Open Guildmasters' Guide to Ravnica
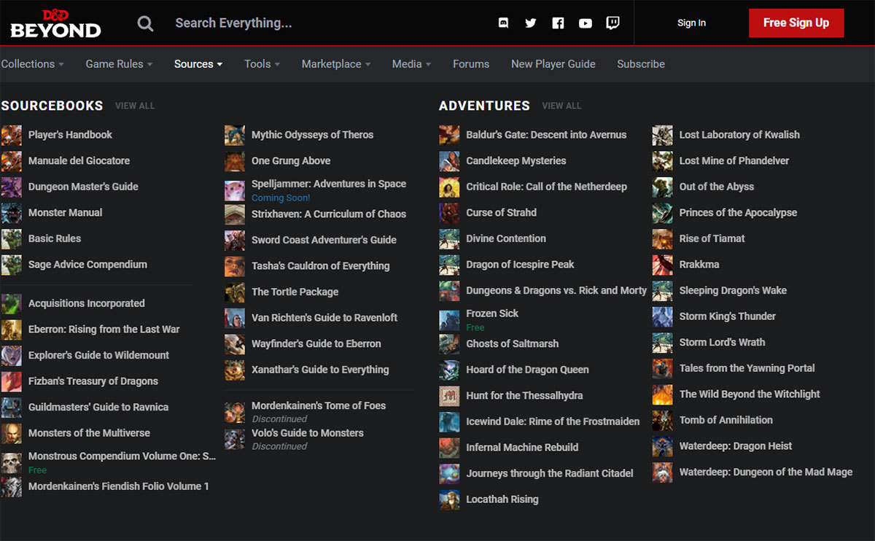Viewport: 875px width, 541px height. (98, 407)
